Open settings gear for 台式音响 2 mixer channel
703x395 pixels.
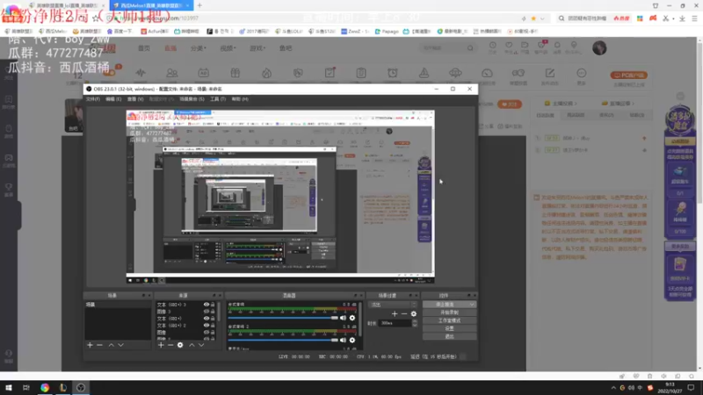click(352, 341)
